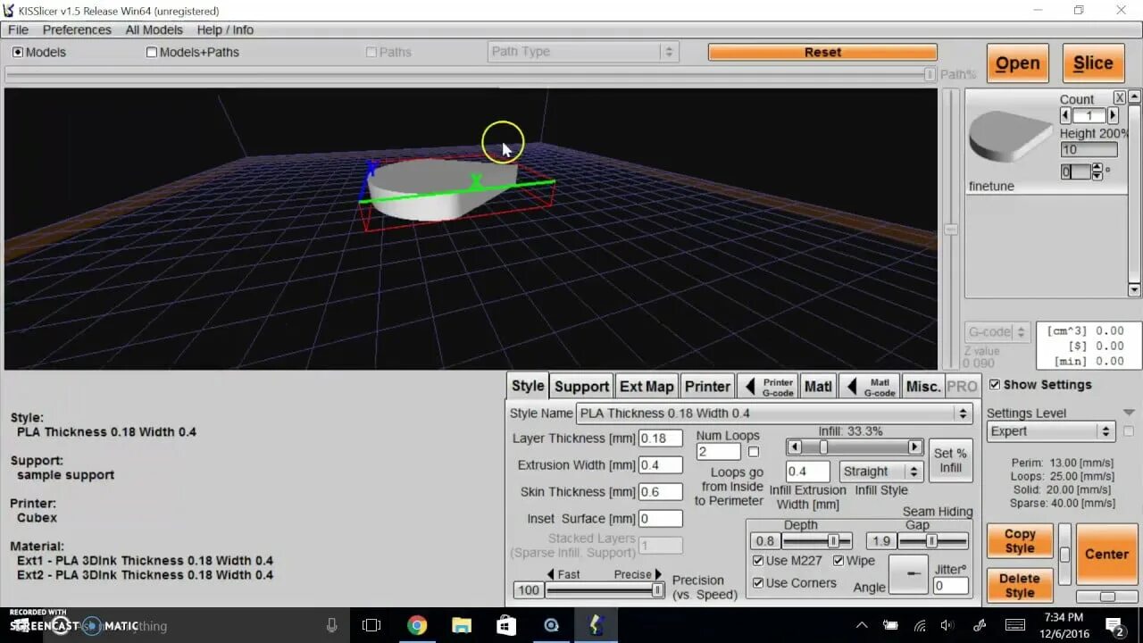
Task: Click the Seam Hiding Gap slider
Action: (933, 541)
